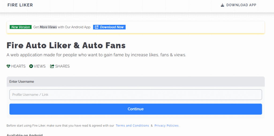The height and width of the screenshot is (136, 274).
Task: Focus the Profile Username / Link field
Action: 135,95
